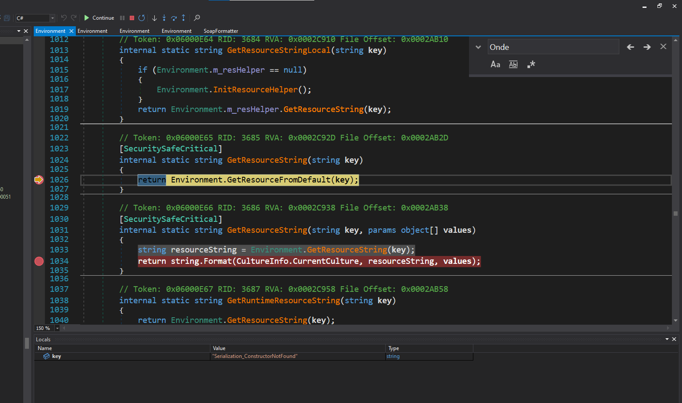The width and height of the screenshot is (682, 403).
Task: Click line number 1033
Action: [59, 250]
